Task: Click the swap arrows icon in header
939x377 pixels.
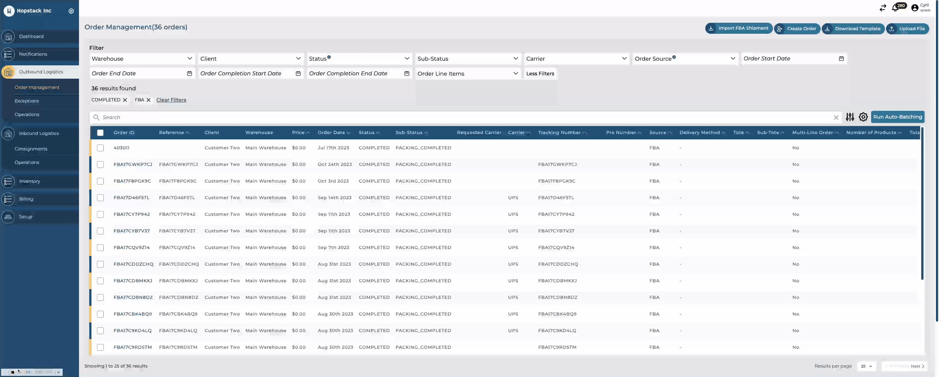Action: (882, 8)
